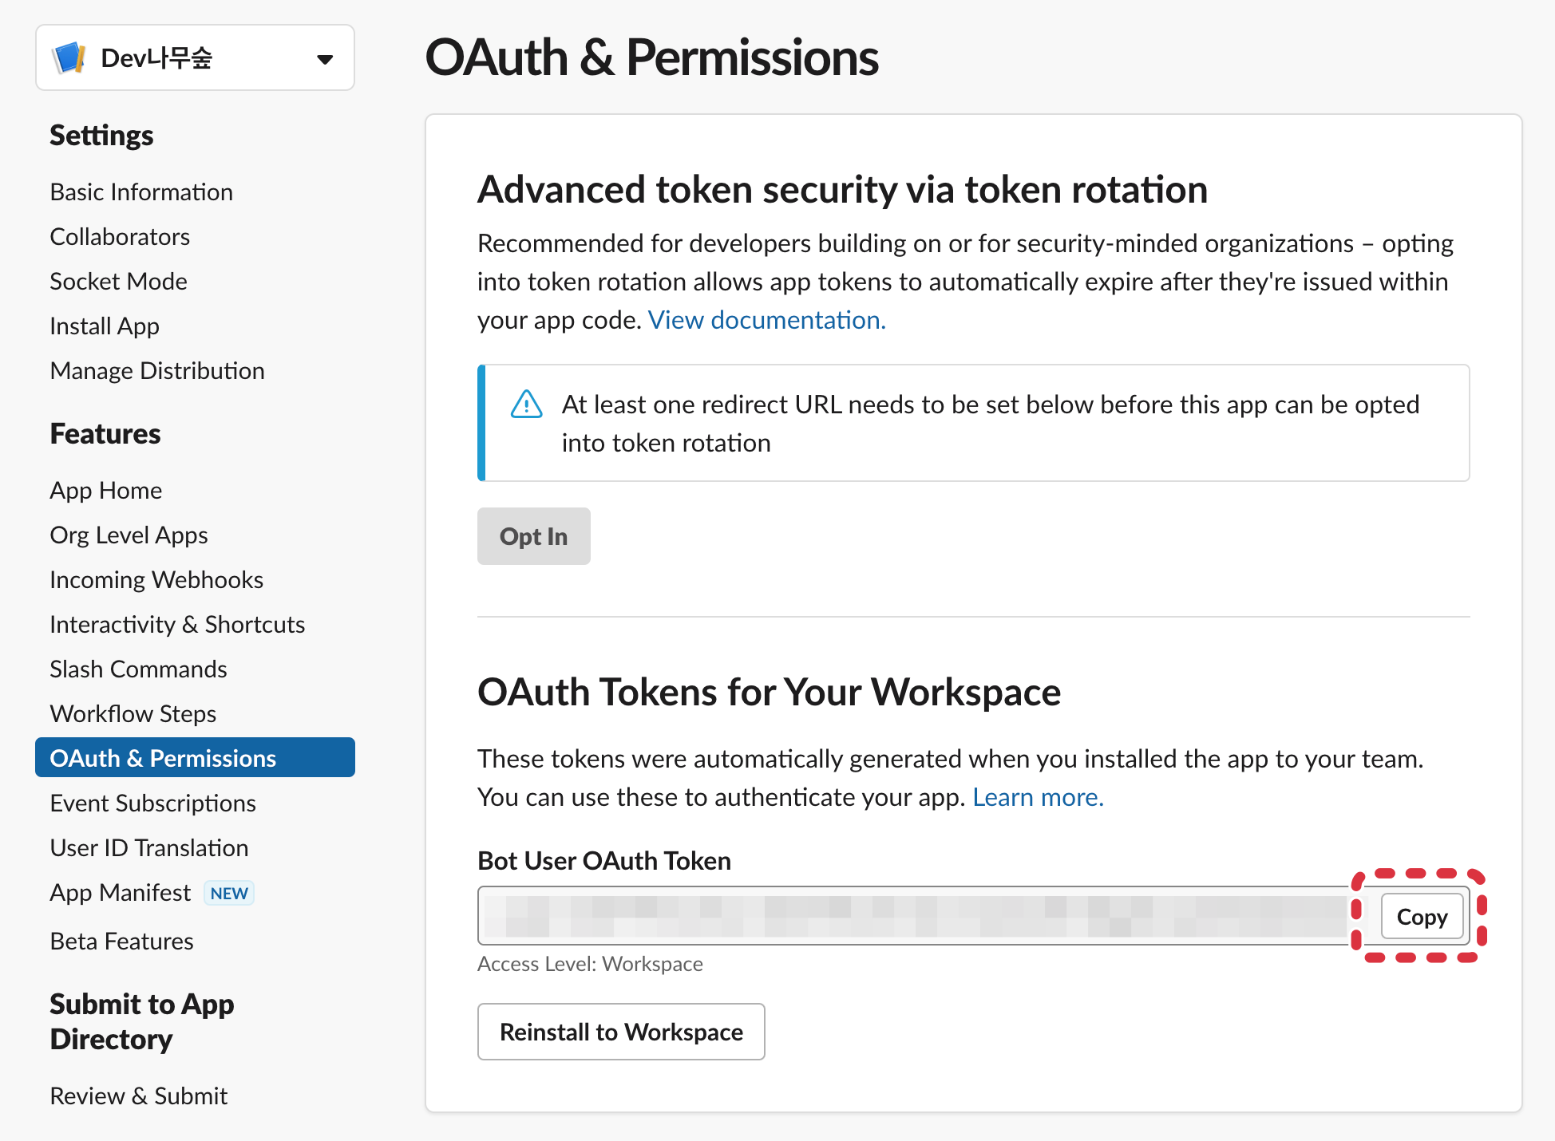Open Socket Mode settings
The width and height of the screenshot is (1555, 1141).
pyautogui.click(x=118, y=282)
